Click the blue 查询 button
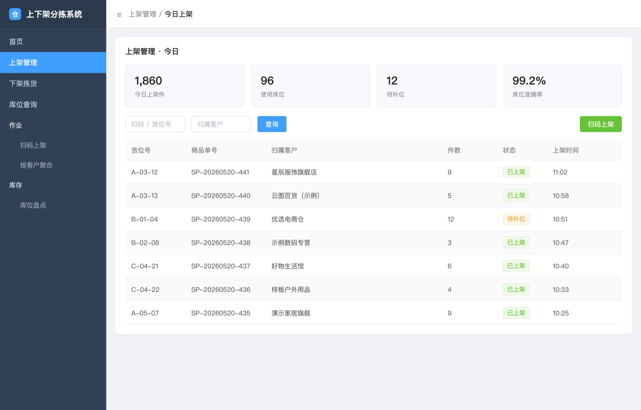The height and width of the screenshot is (410, 641). (x=272, y=124)
